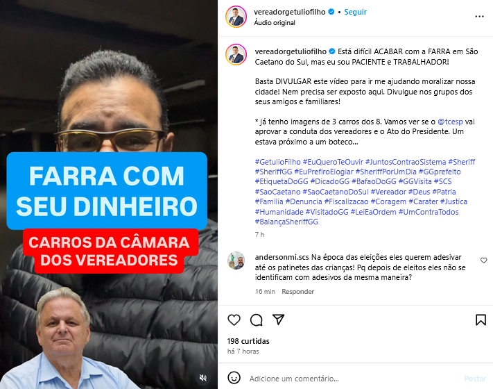Reply to comment using Responder
This screenshot has width=493, height=389.
click(x=297, y=292)
